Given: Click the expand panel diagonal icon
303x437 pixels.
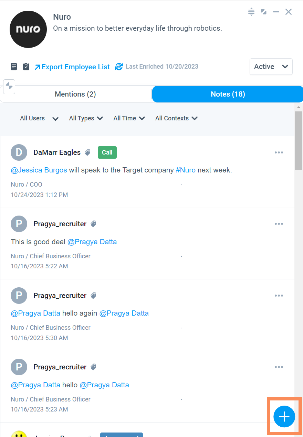Looking at the screenshot, I should click(x=264, y=12).
